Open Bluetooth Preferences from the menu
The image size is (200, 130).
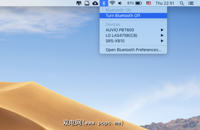133,50
